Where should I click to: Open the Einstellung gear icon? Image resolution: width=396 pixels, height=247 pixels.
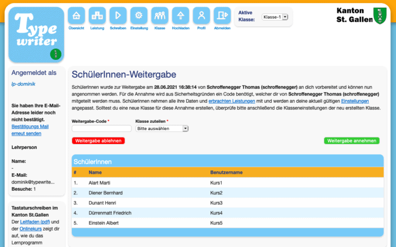(x=139, y=15)
